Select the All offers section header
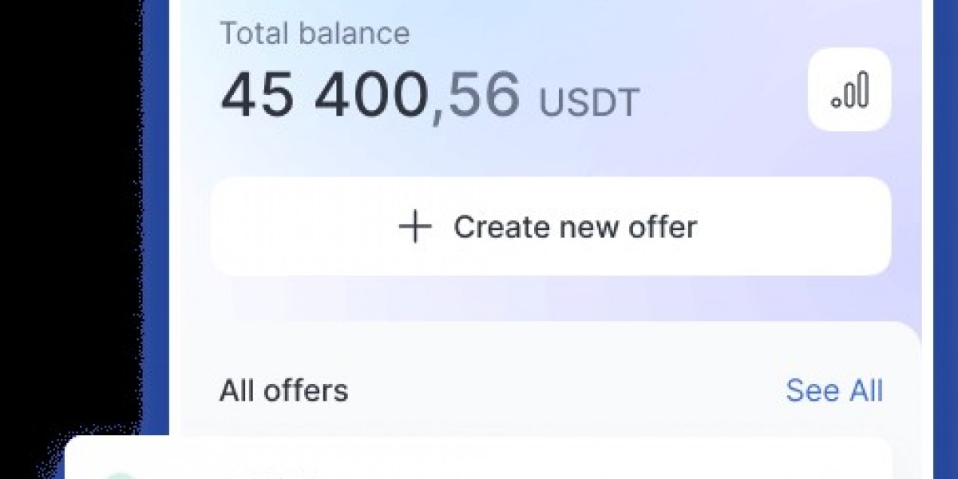Screen dimensions: 958x479 click(285, 390)
